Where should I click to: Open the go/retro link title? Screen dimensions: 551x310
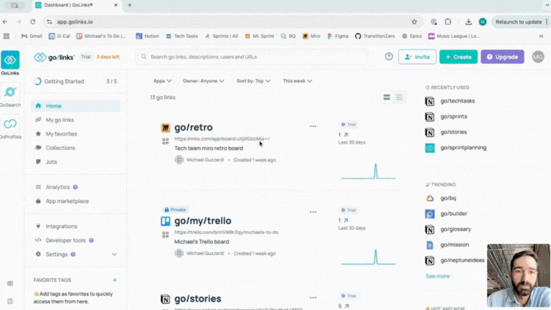pyautogui.click(x=194, y=127)
